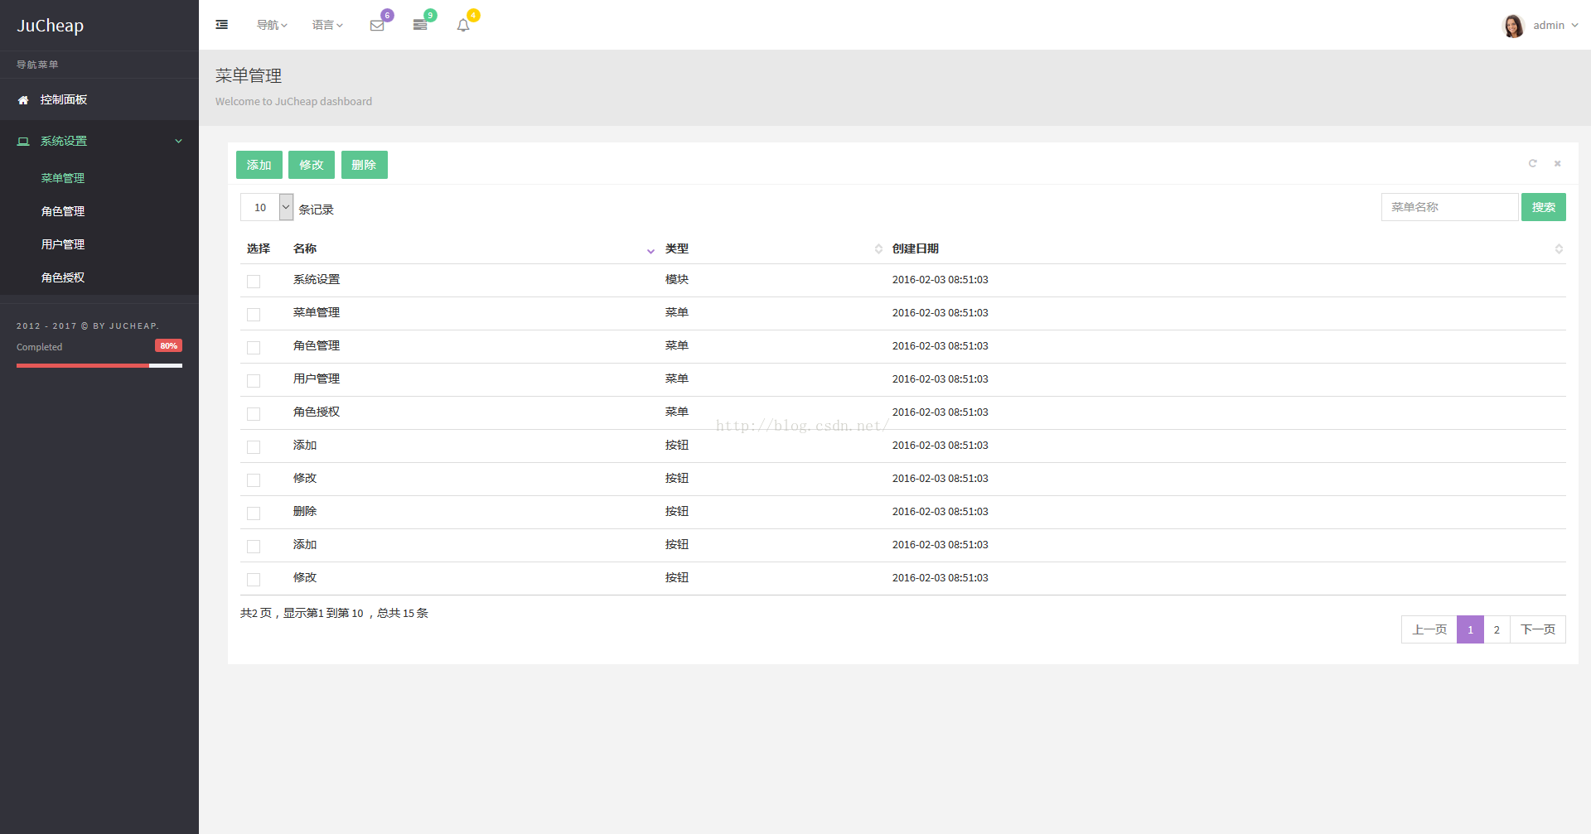Click the 模块 type cell
Viewport: 1591px width, 834px height.
point(677,280)
